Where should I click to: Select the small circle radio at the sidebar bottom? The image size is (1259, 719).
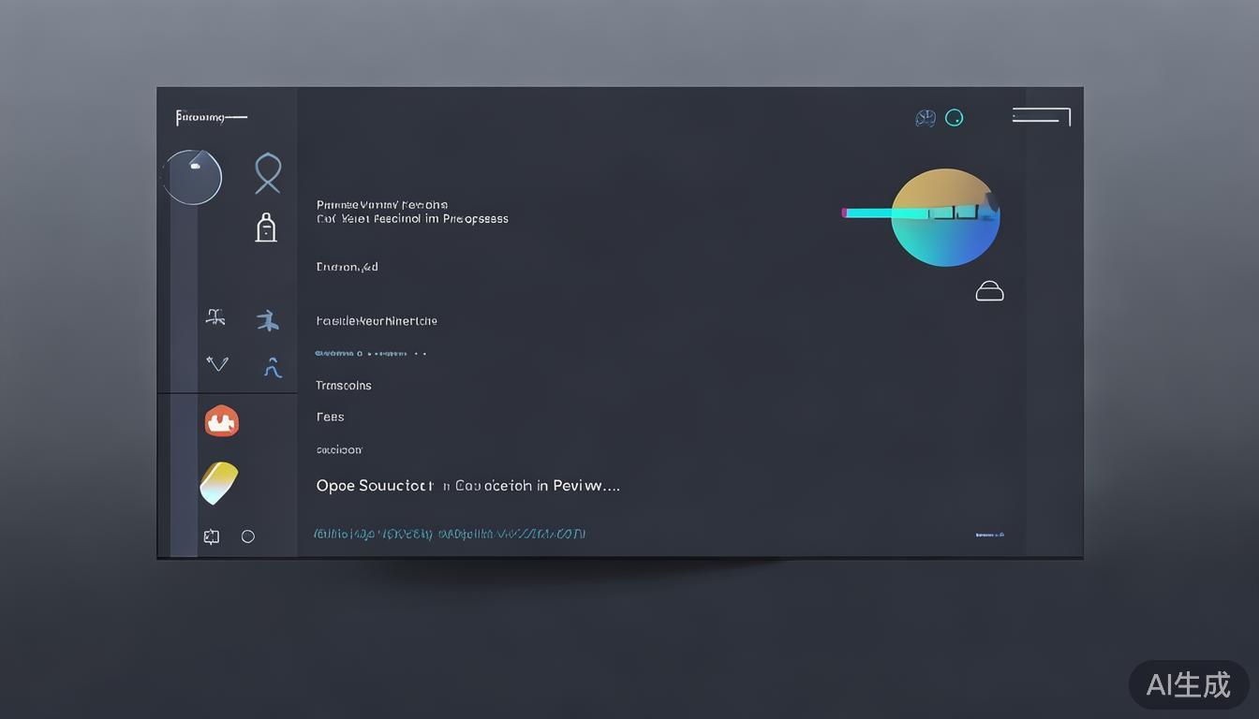pyautogui.click(x=248, y=536)
